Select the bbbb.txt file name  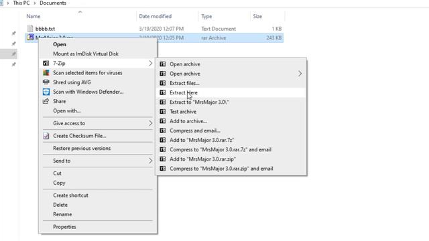45,29
